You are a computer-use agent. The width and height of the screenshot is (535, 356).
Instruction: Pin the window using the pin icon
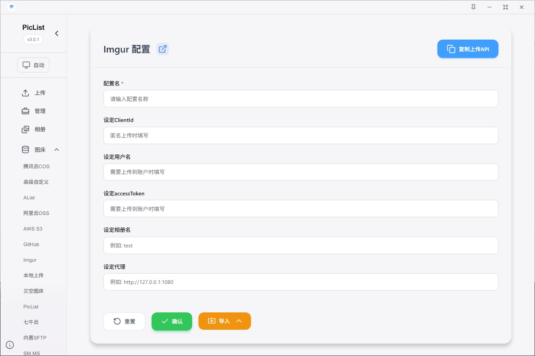pos(473,7)
